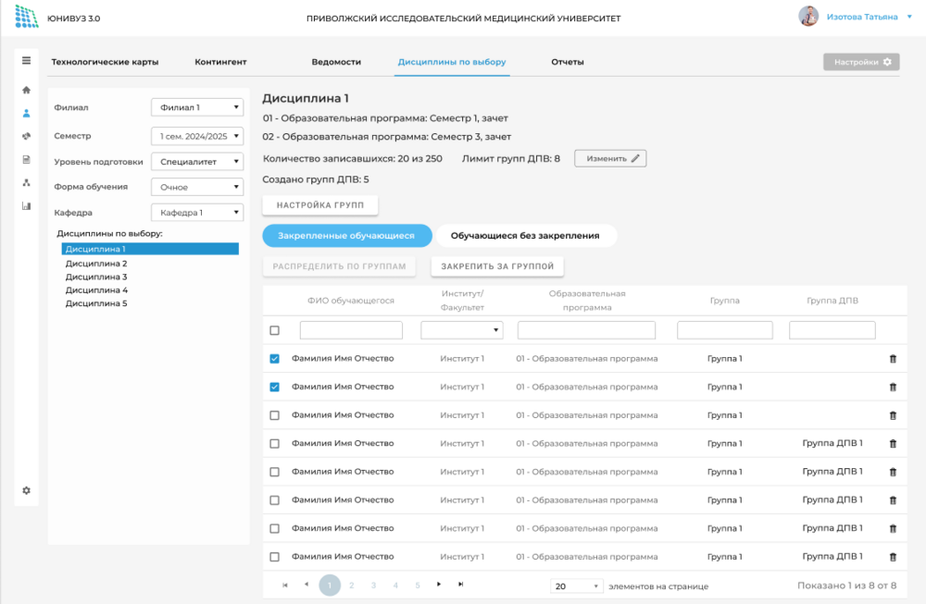Select all rows via the header checkbox
The image size is (926, 604).
tap(274, 329)
